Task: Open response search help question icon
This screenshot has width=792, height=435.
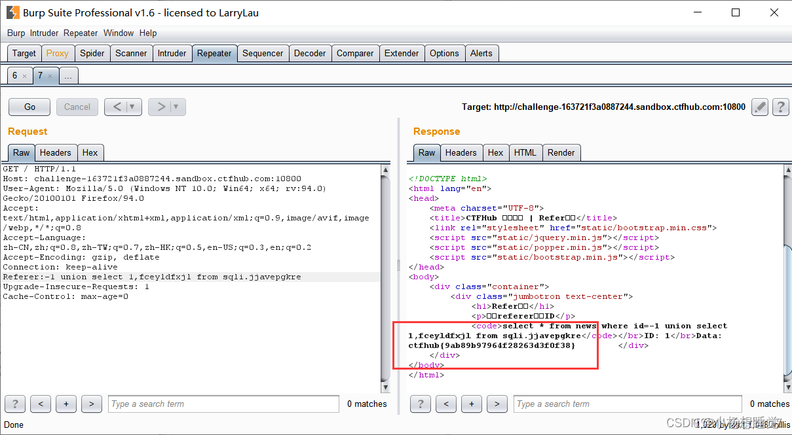Action: point(421,404)
